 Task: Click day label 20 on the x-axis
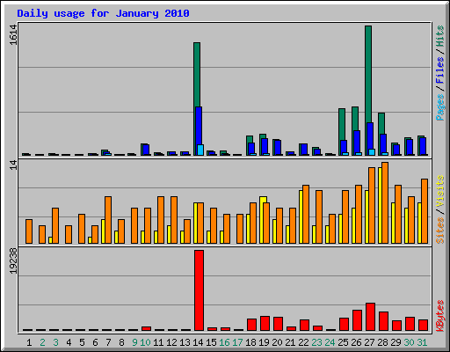(277, 342)
